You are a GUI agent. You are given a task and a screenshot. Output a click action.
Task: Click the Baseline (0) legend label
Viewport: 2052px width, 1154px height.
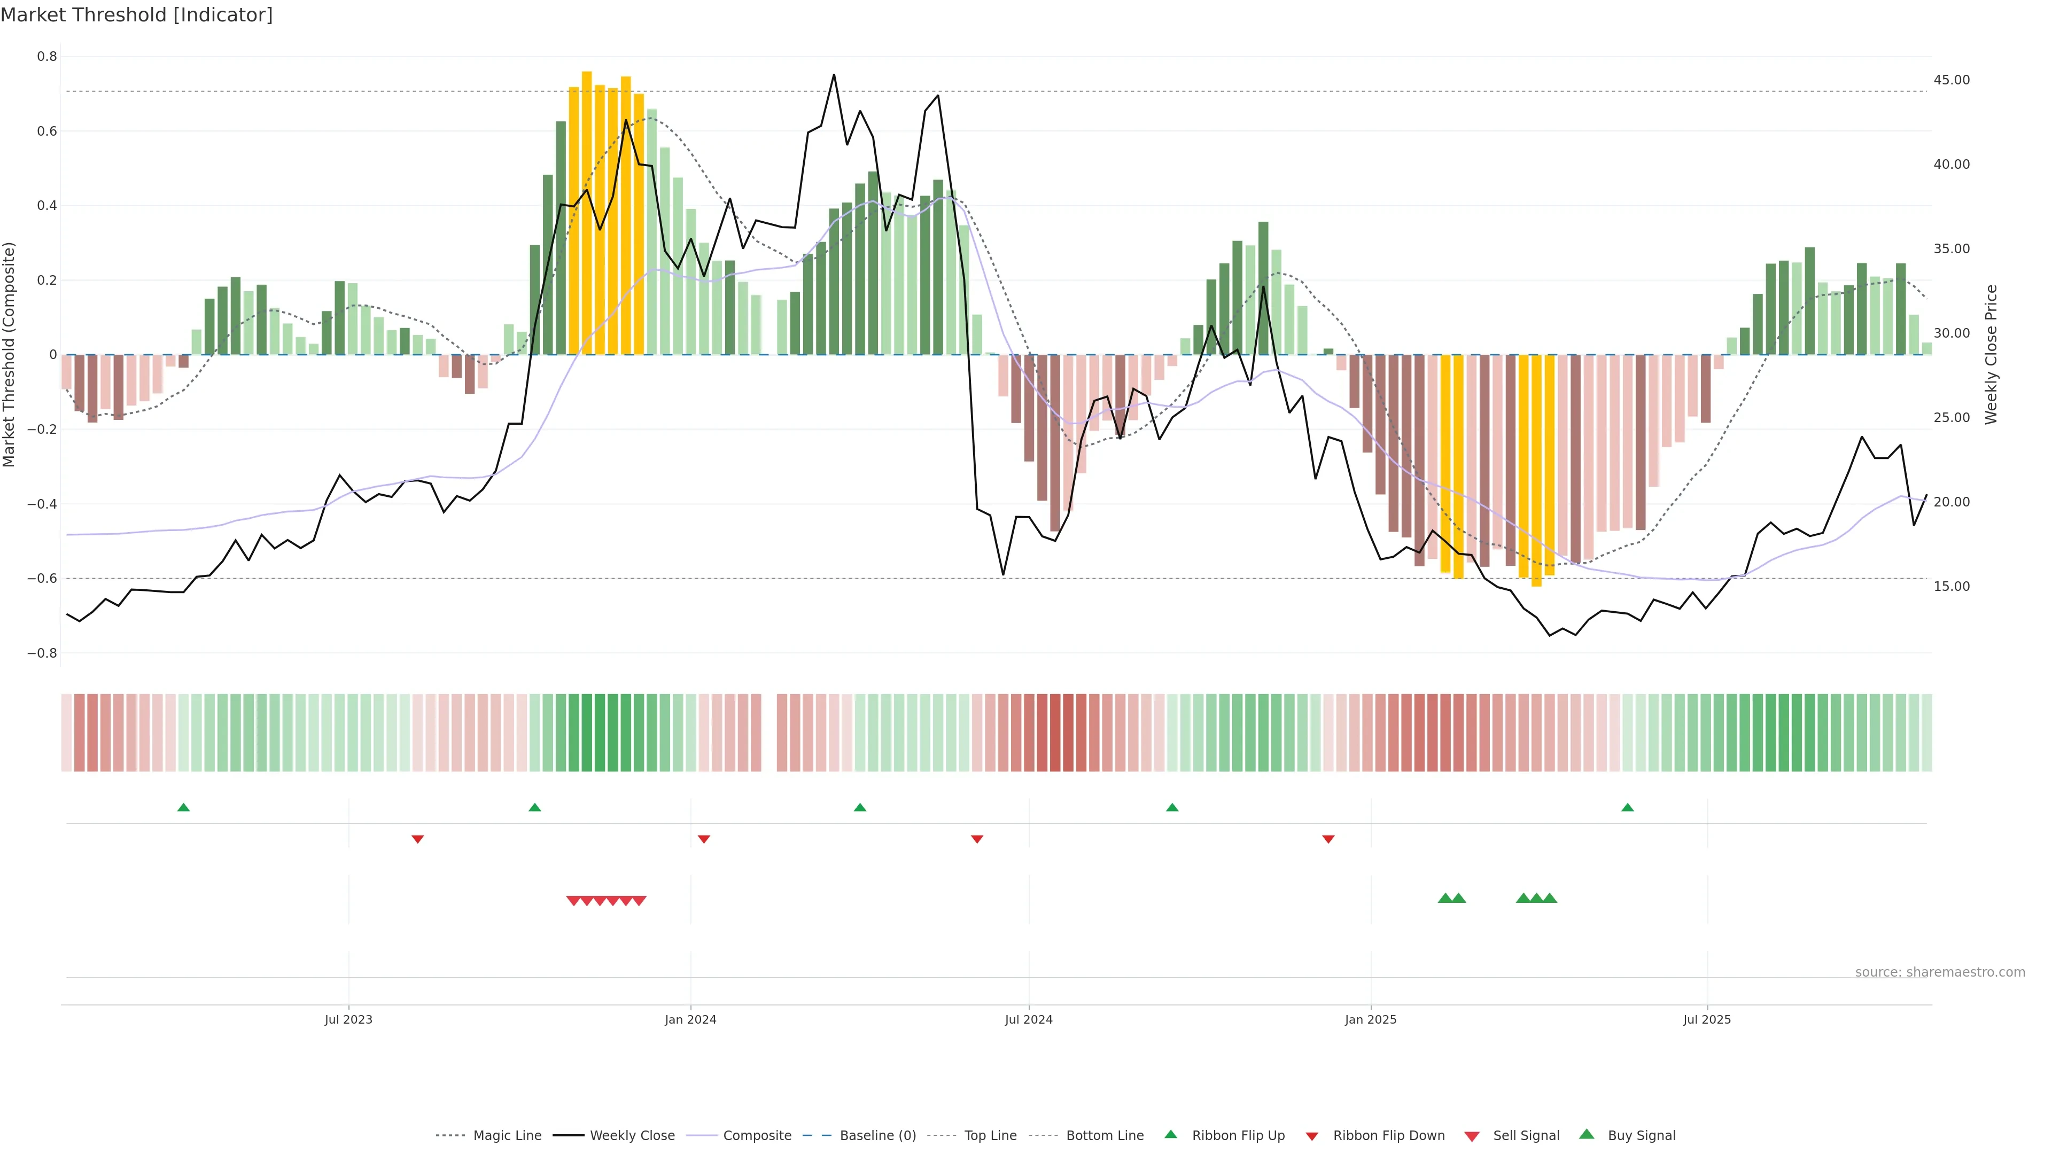[878, 1136]
